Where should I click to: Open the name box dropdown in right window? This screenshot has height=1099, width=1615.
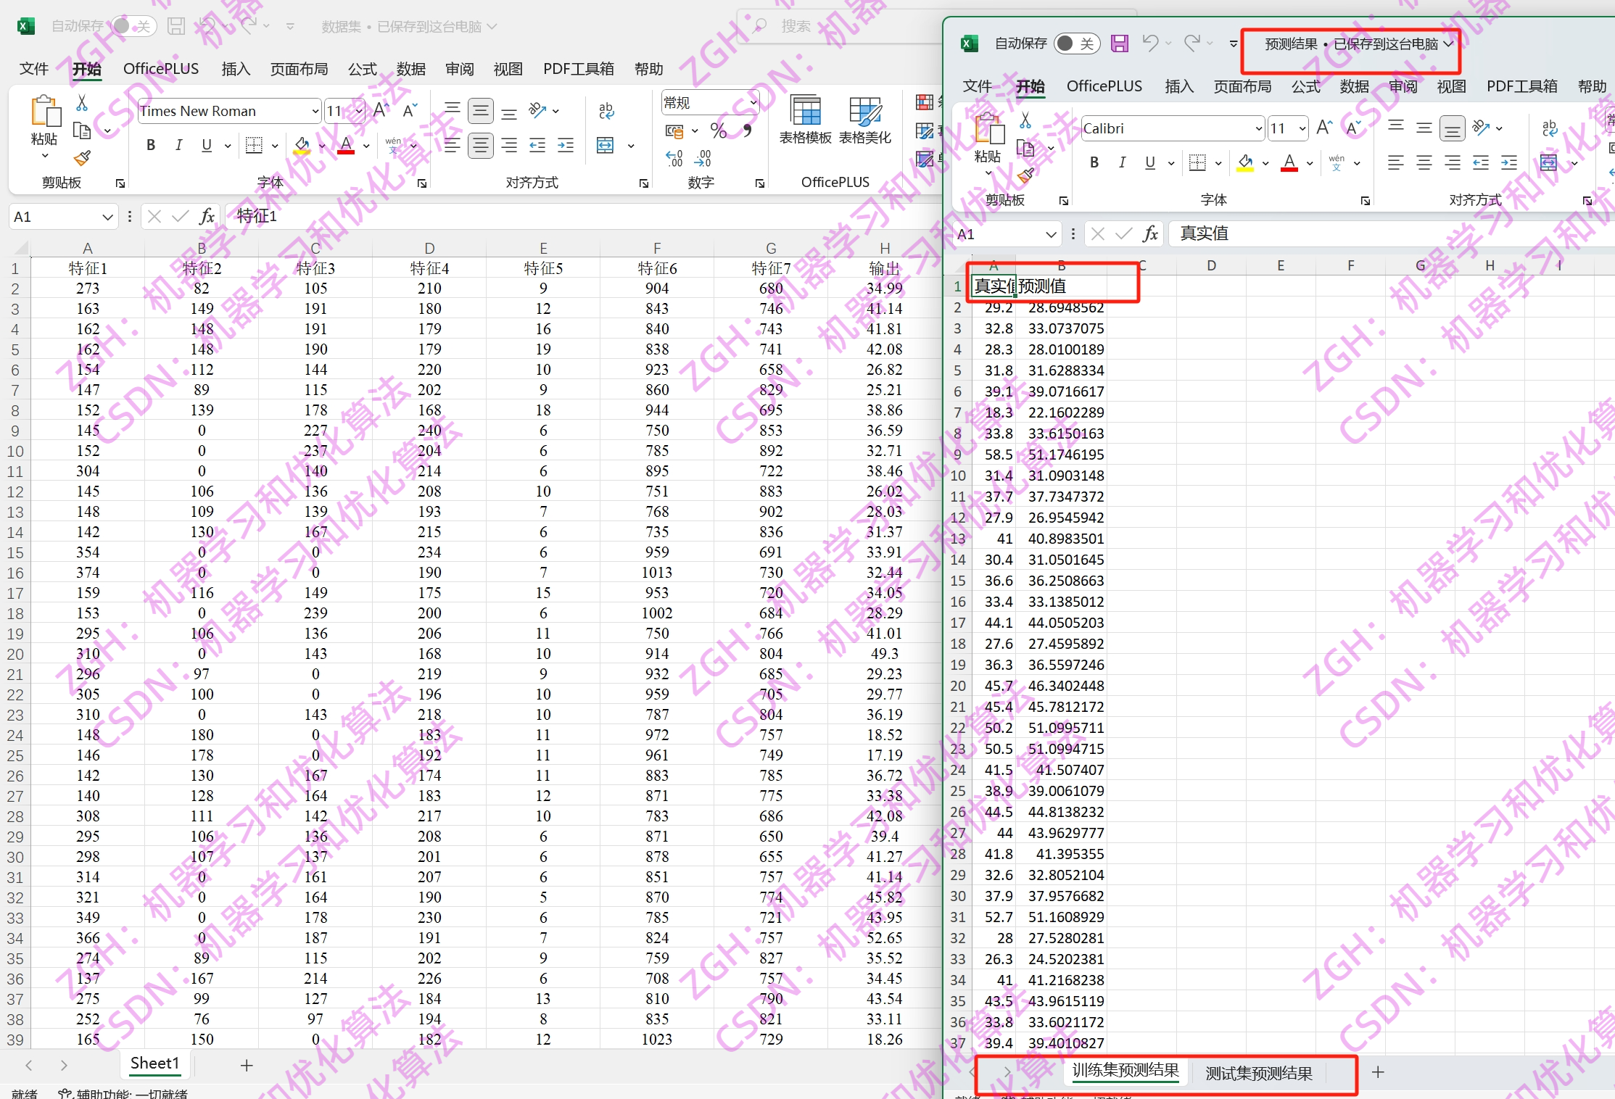pyautogui.click(x=1050, y=234)
